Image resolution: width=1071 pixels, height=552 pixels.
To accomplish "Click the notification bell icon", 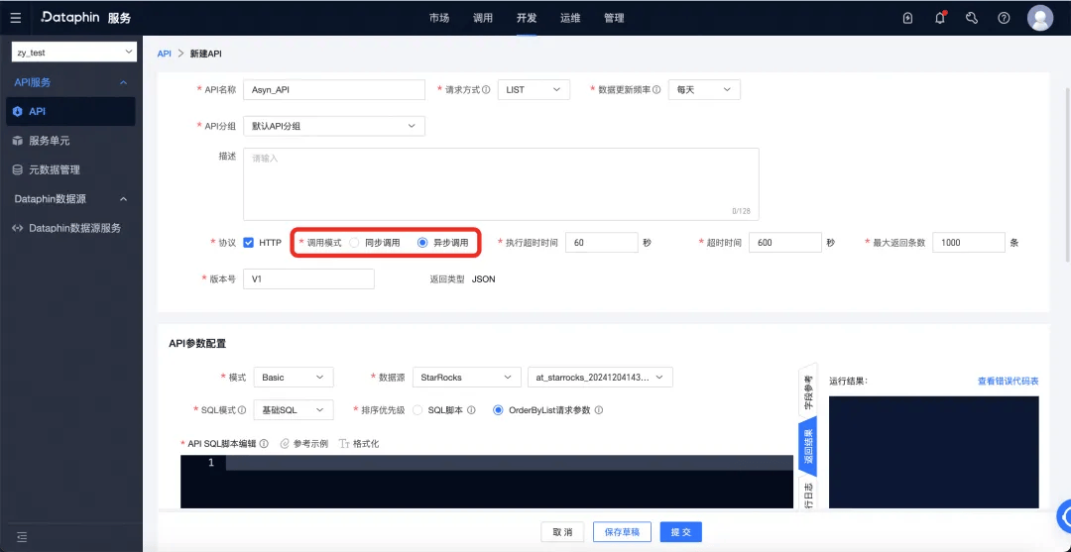I will (x=940, y=19).
